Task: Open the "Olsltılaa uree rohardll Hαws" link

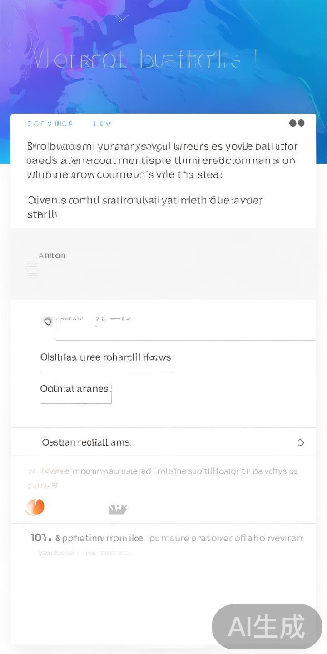Action: [105, 357]
